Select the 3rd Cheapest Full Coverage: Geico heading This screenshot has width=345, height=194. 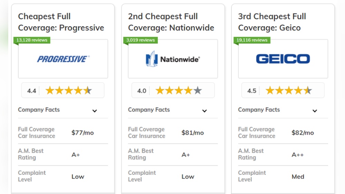272,22
